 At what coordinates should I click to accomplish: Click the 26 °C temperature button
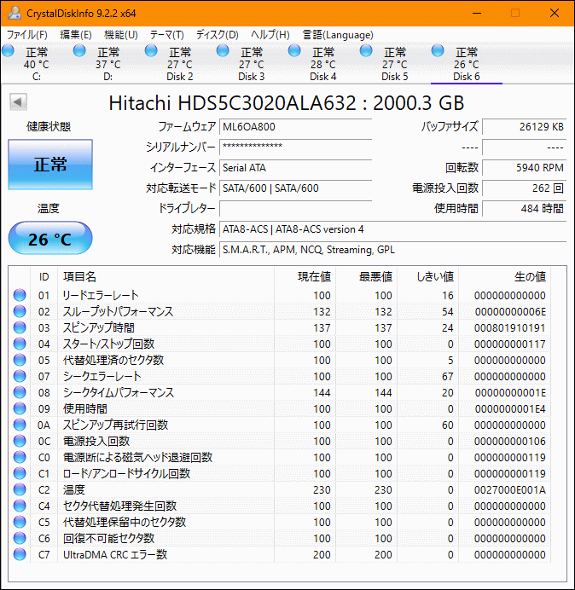click(50, 239)
